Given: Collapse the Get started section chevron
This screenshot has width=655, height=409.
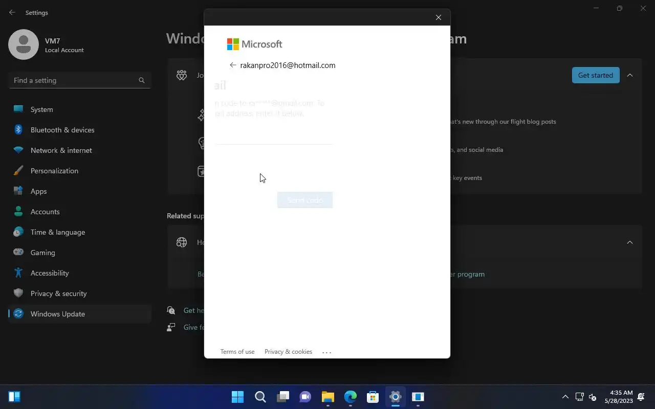Looking at the screenshot, I should click(630, 75).
